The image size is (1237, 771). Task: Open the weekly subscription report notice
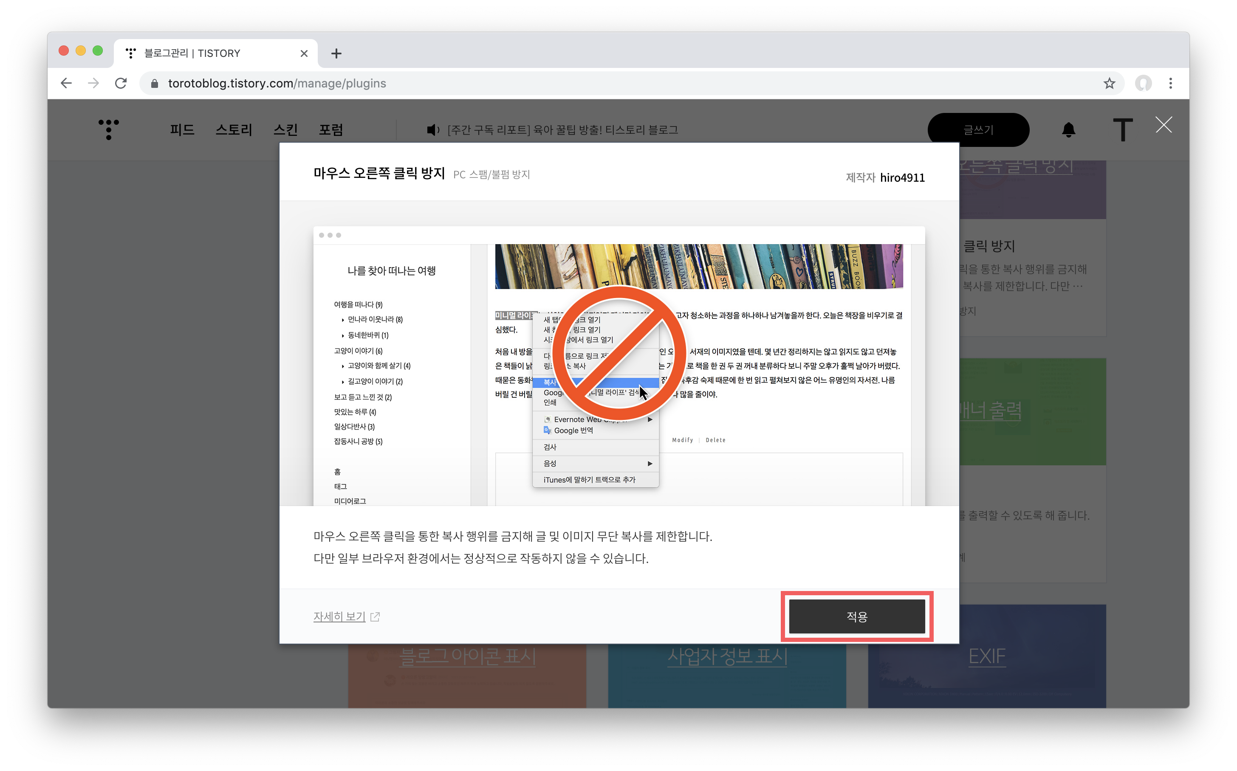tap(562, 130)
